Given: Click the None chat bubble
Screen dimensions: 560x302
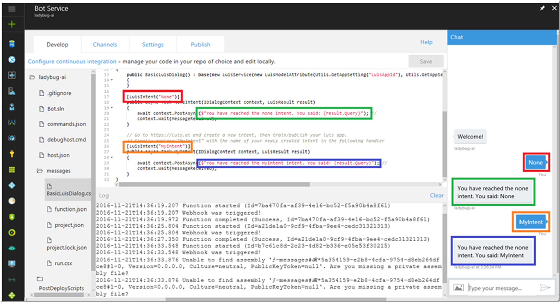Looking at the screenshot, I should 535,162.
